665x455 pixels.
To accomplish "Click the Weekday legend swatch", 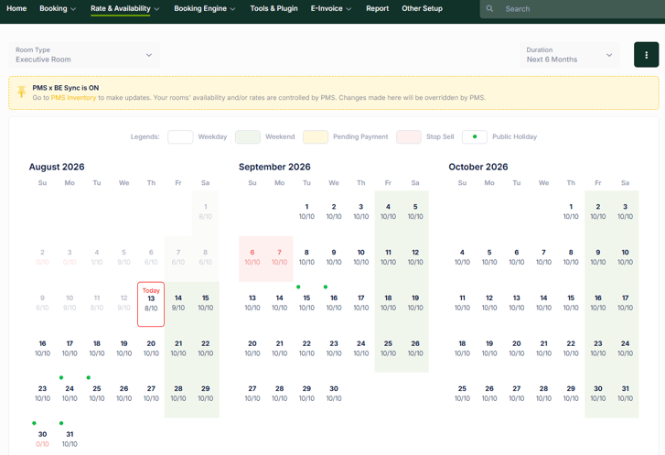I will [x=180, y=136].
